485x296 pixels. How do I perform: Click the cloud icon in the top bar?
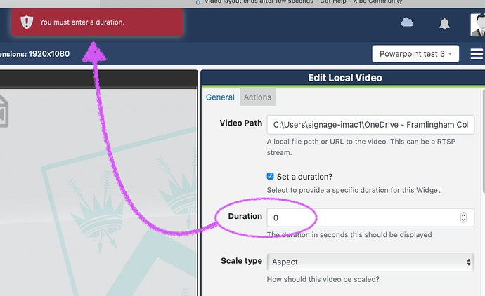pos(407,23)
